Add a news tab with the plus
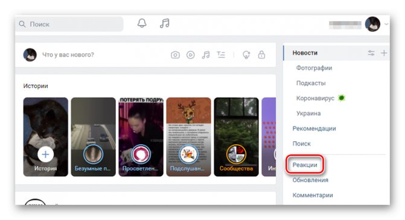405x220 pixels. pyautogui.click(x=384, y=53)
